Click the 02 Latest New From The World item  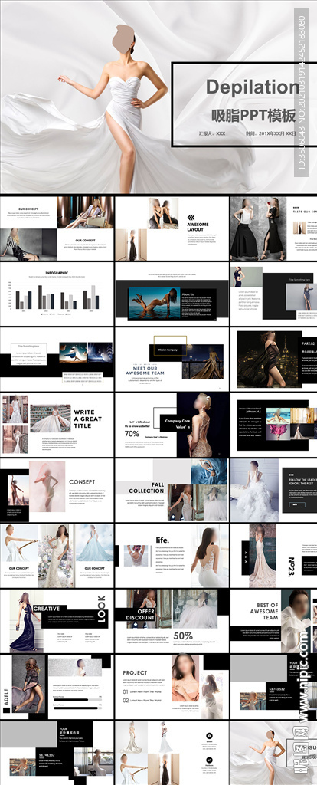[x=142, y=701]
